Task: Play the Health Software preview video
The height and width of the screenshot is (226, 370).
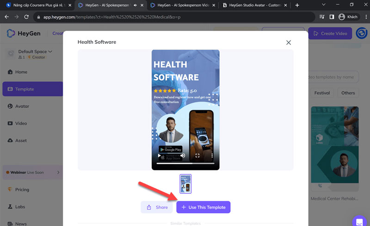Action: (x=160, y=156)
